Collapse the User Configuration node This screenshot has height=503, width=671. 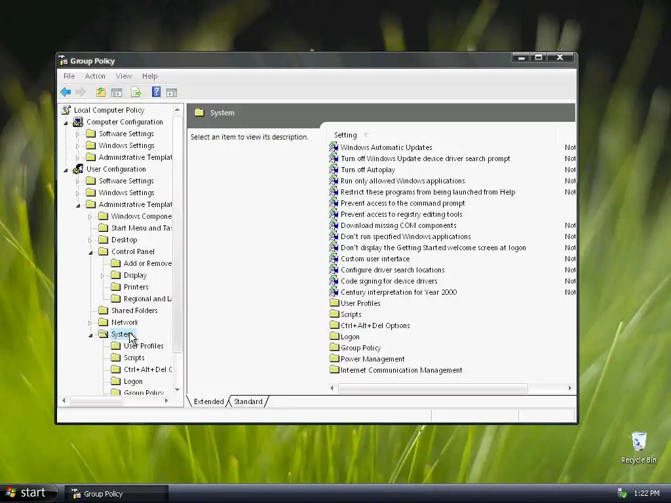[x=66, y=170]
